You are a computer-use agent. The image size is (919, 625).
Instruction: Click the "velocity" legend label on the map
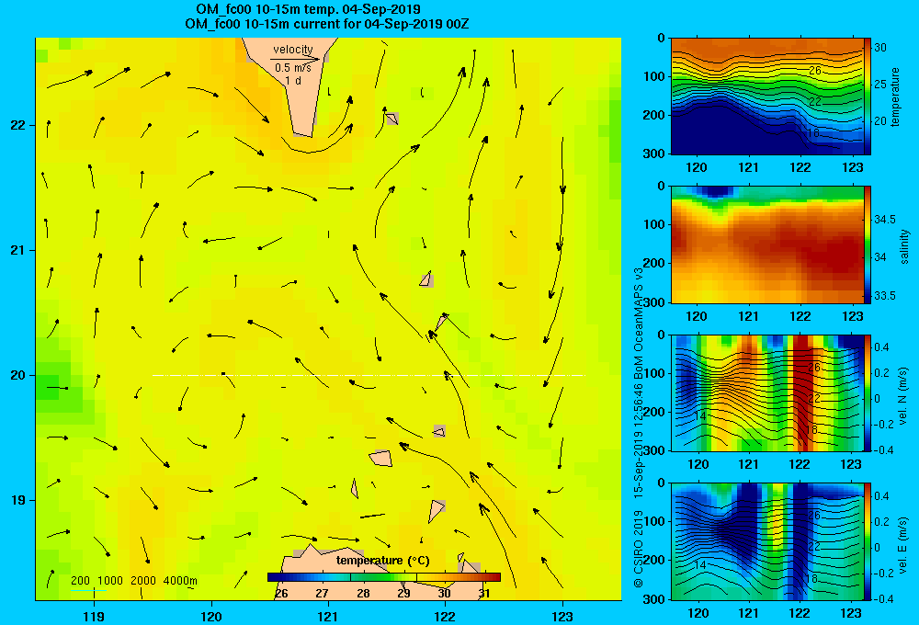click(x=293, y=50)
